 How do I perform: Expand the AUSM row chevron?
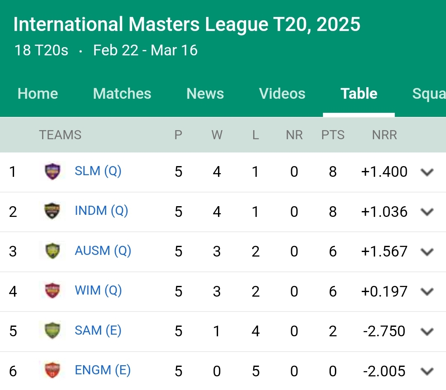(x=427, y=252)
